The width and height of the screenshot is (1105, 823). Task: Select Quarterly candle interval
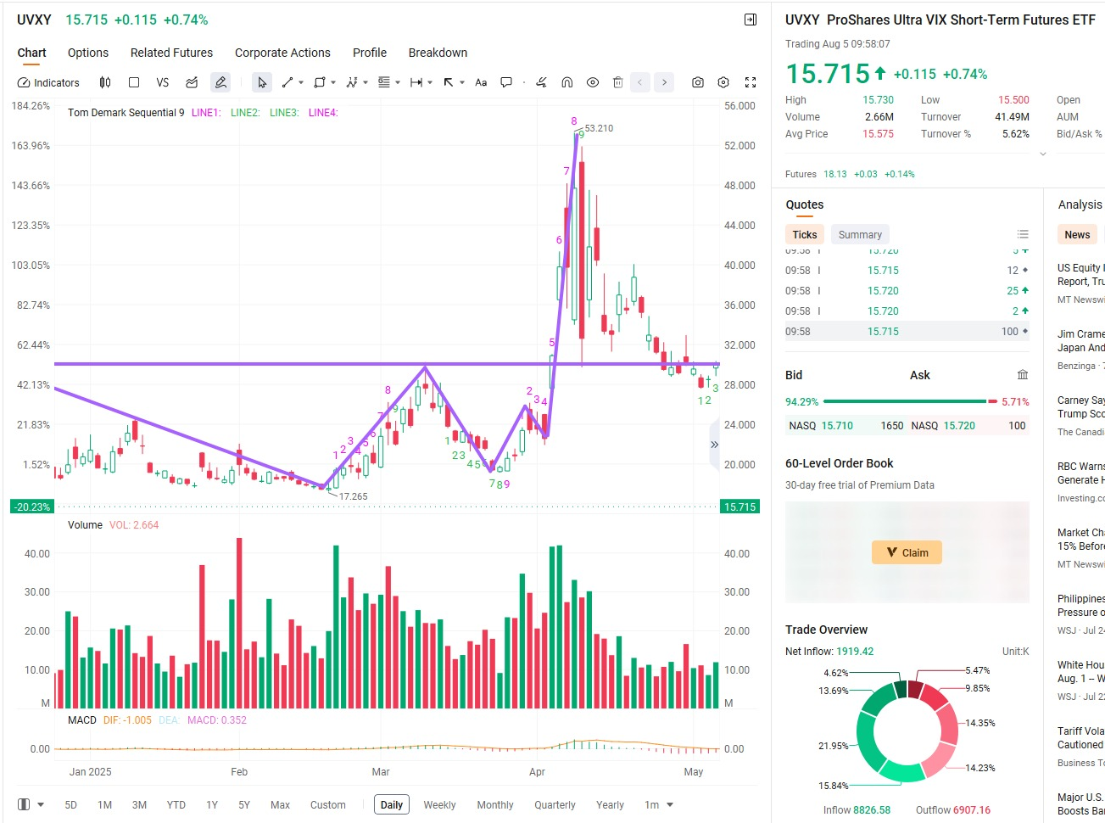coord(555,805)
